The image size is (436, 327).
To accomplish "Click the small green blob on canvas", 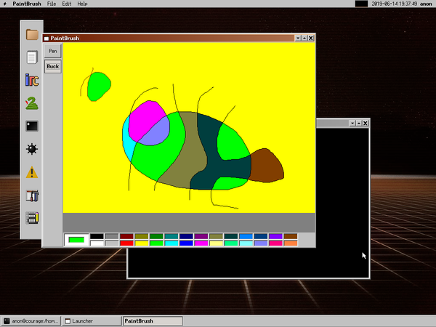I will pyautogui.click(x=98, y=86).
